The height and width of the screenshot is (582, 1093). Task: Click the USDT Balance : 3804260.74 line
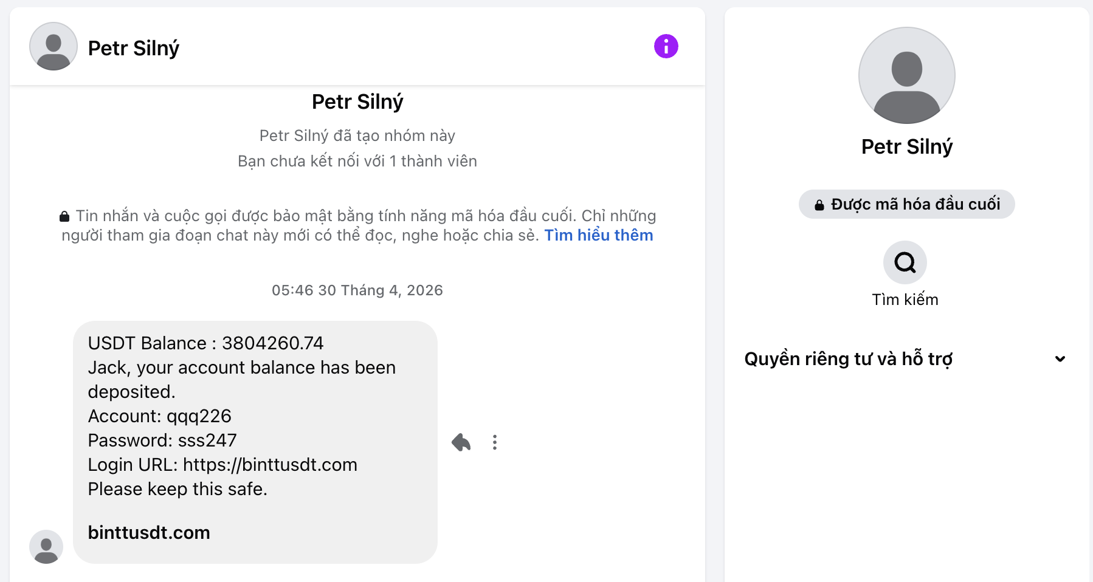click(x=206, y=343)
